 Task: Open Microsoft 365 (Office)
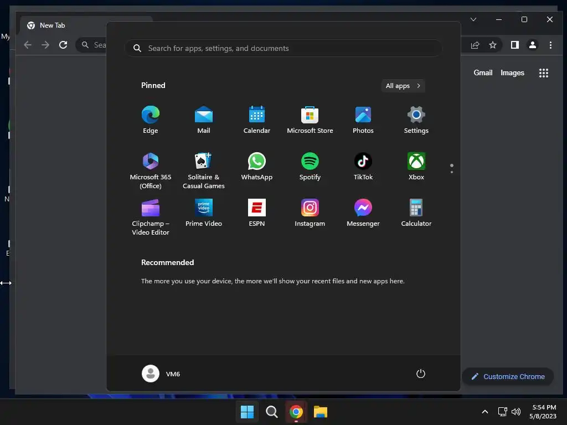(151, 171)
